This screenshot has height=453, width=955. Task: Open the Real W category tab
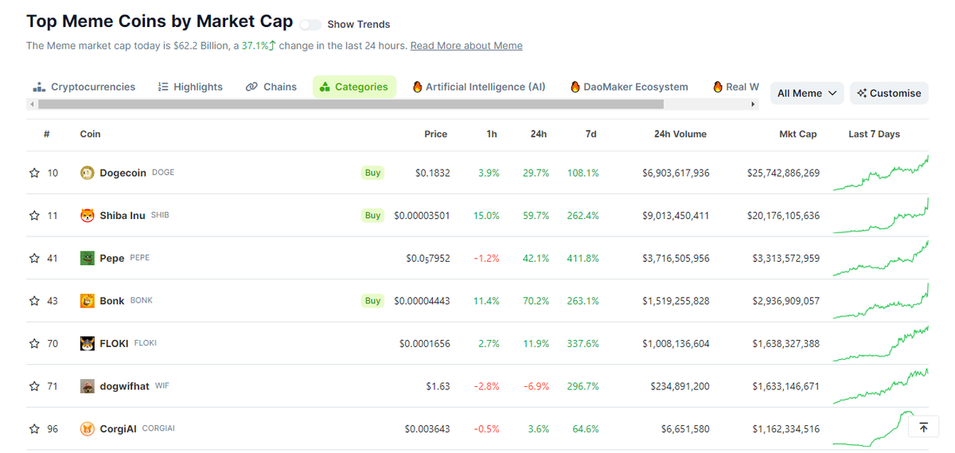736,87
